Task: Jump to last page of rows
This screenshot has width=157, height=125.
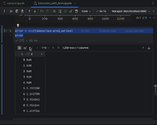Action: (58, 48)
